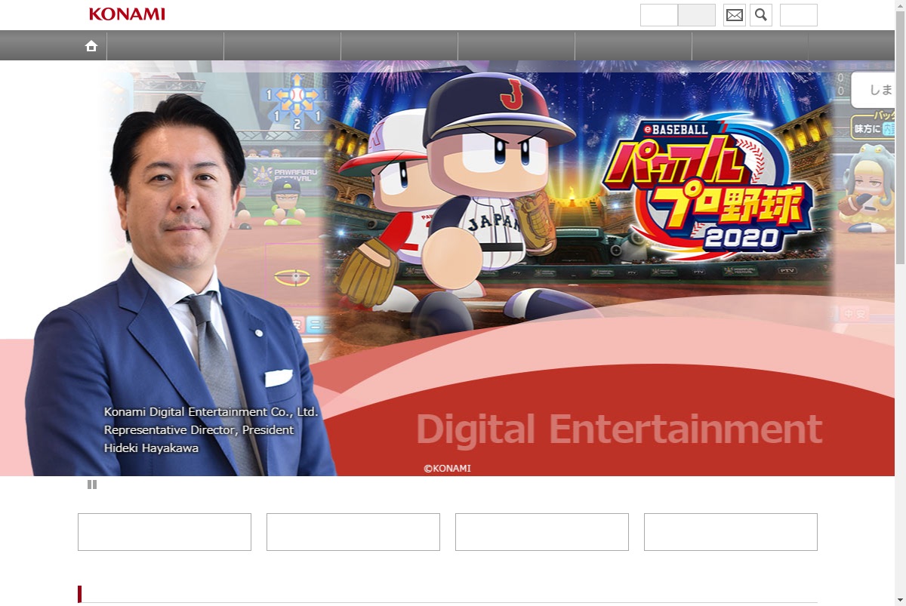Open the envelope contact icon
This screenshot has height=606, width=906.
click(735, 15)
